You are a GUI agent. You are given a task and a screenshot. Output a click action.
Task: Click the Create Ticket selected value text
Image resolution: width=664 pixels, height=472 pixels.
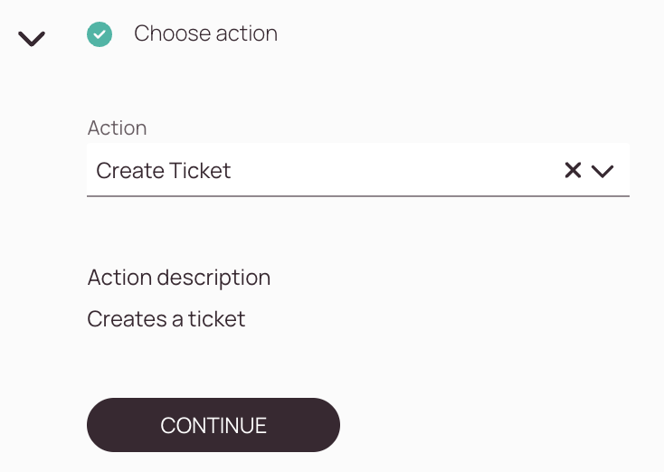pos(163,171)
